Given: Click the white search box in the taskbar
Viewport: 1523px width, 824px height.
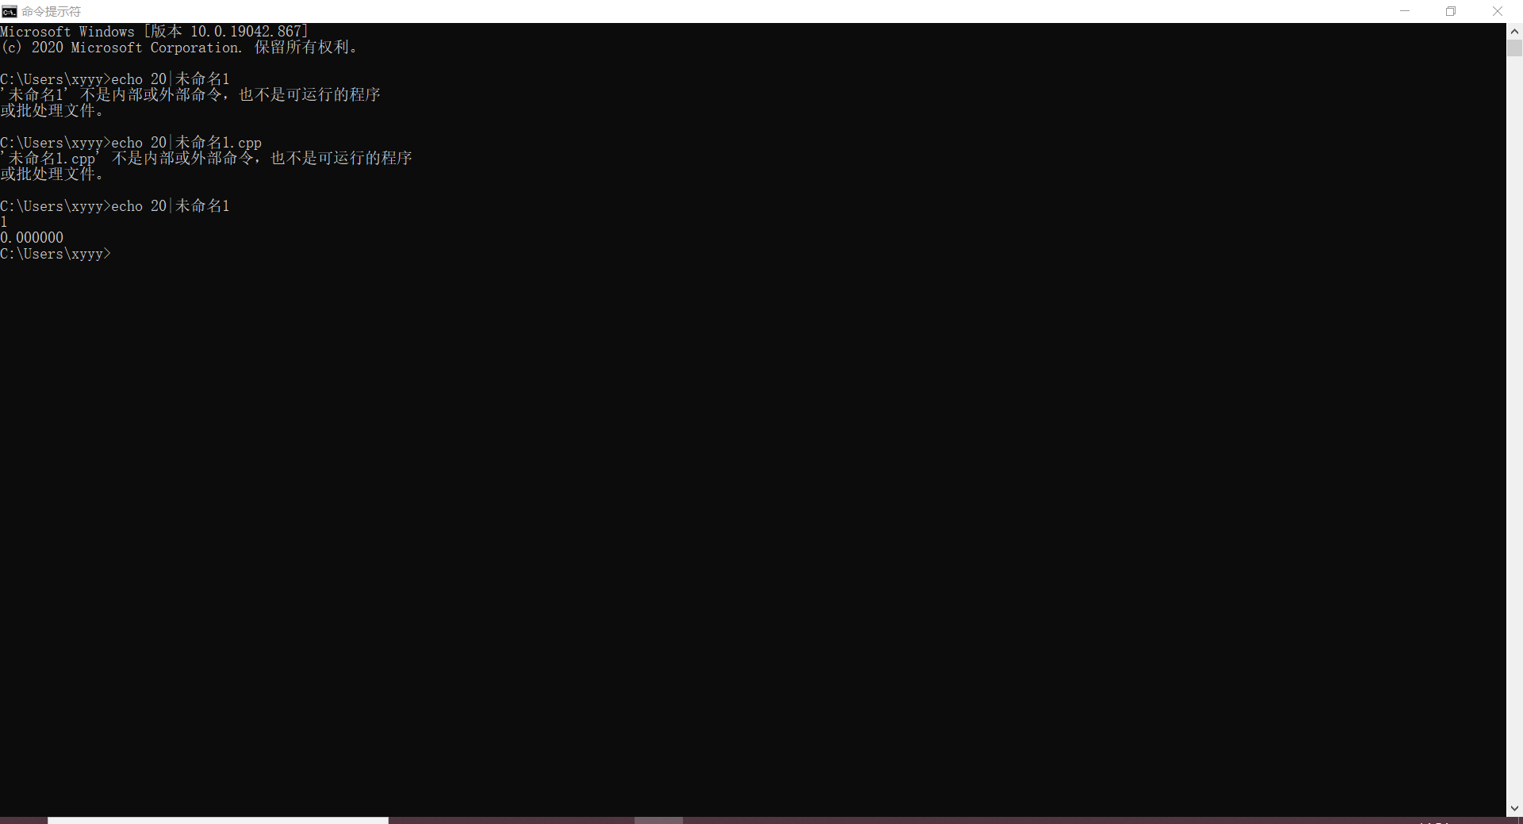Looking at the screenshot, I should [x=218, y=820].
